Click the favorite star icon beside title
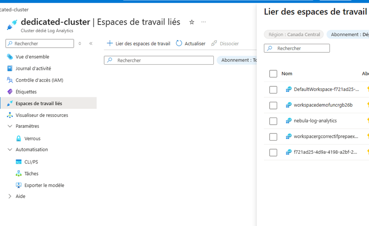This screenshot has height=226, width=369. pyautogui.click(x=192, y=22)
